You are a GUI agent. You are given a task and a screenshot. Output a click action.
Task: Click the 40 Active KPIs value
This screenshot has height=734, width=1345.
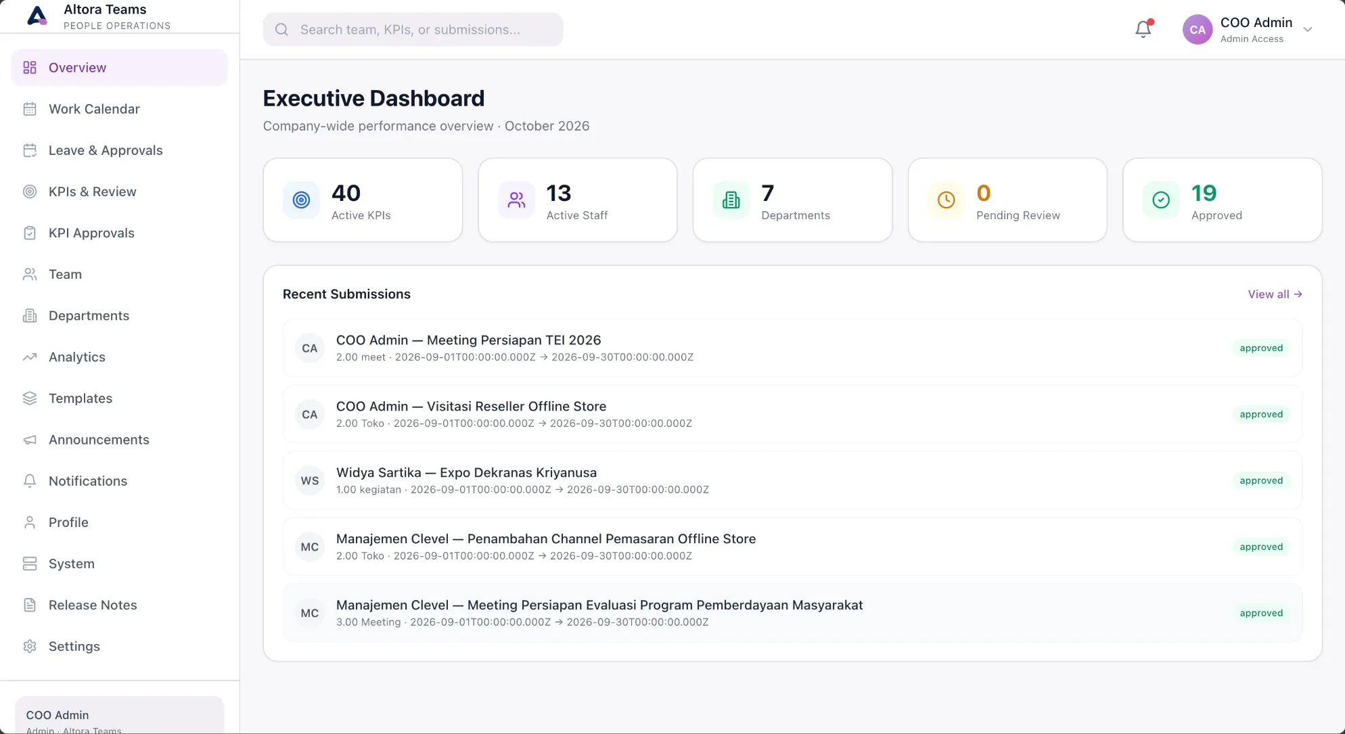pyautogui.click(x=346, y=193)
